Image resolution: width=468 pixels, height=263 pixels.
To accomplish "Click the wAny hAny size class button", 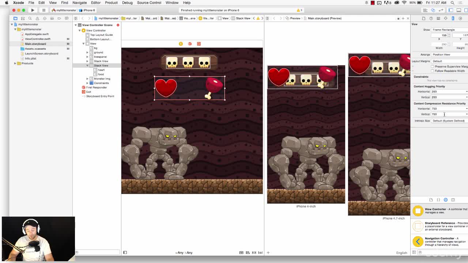I will click(184, 253).
